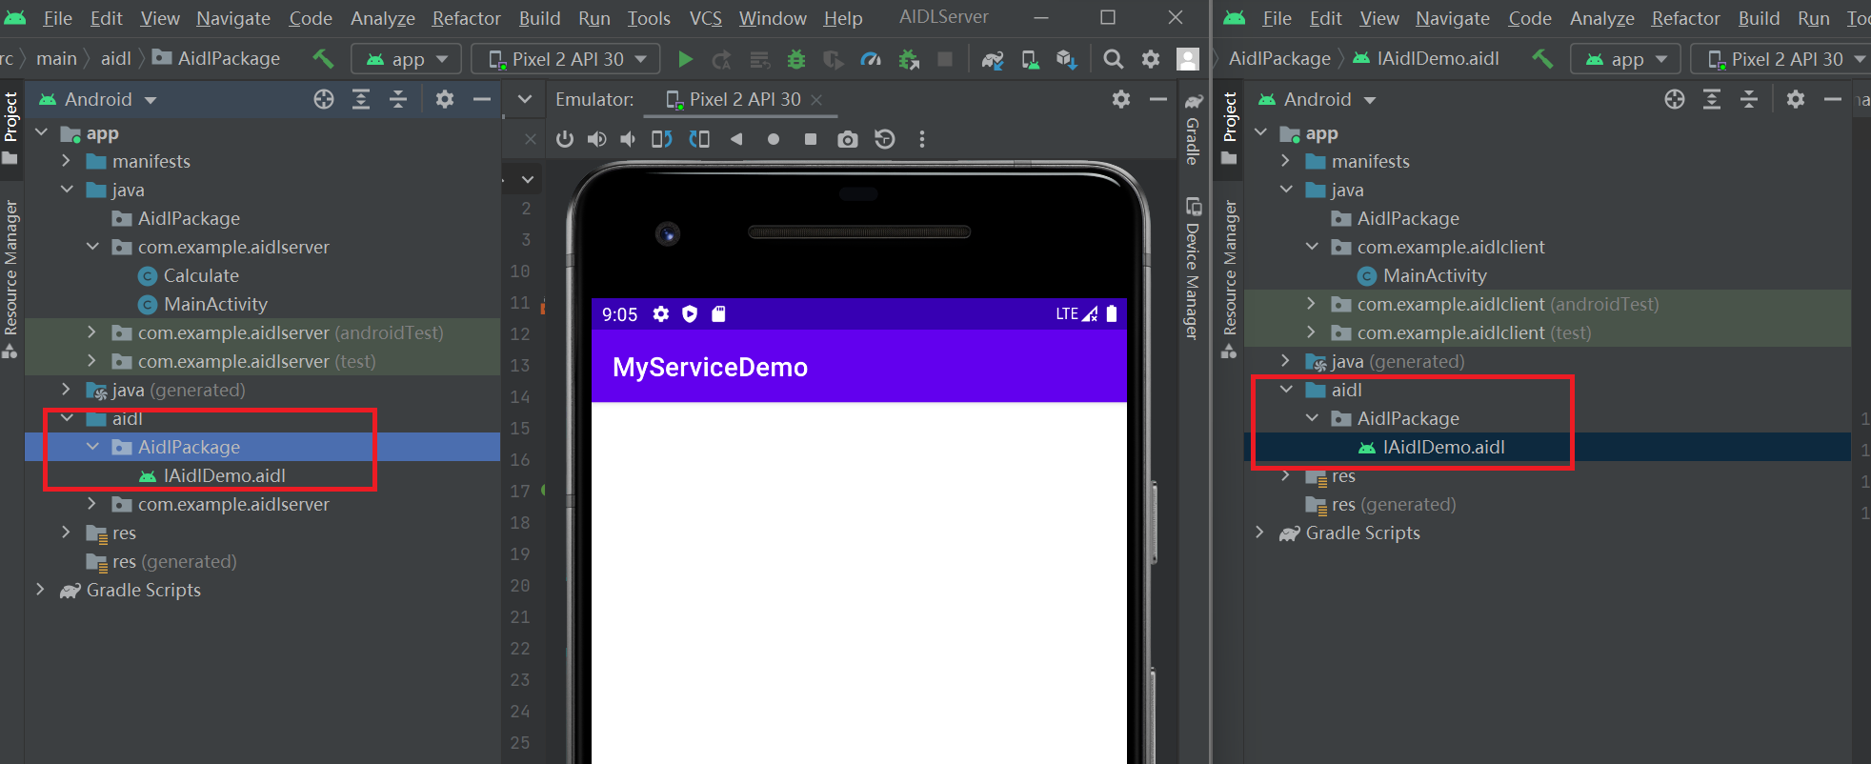
Task: Collapse java folder in left project tree
Action: pos(66,190)
